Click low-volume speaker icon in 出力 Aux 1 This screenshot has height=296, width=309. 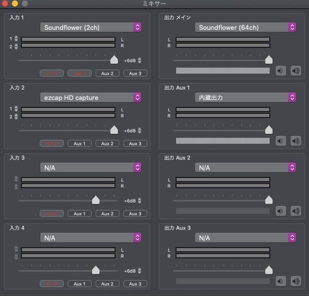pyautogui.click(x=281, y=141)
